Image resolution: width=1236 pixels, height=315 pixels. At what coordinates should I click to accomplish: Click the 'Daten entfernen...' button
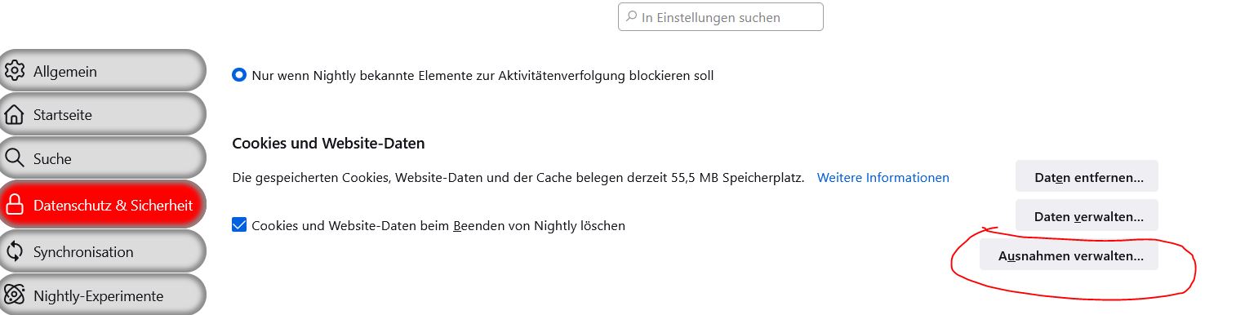(1087, 176)
